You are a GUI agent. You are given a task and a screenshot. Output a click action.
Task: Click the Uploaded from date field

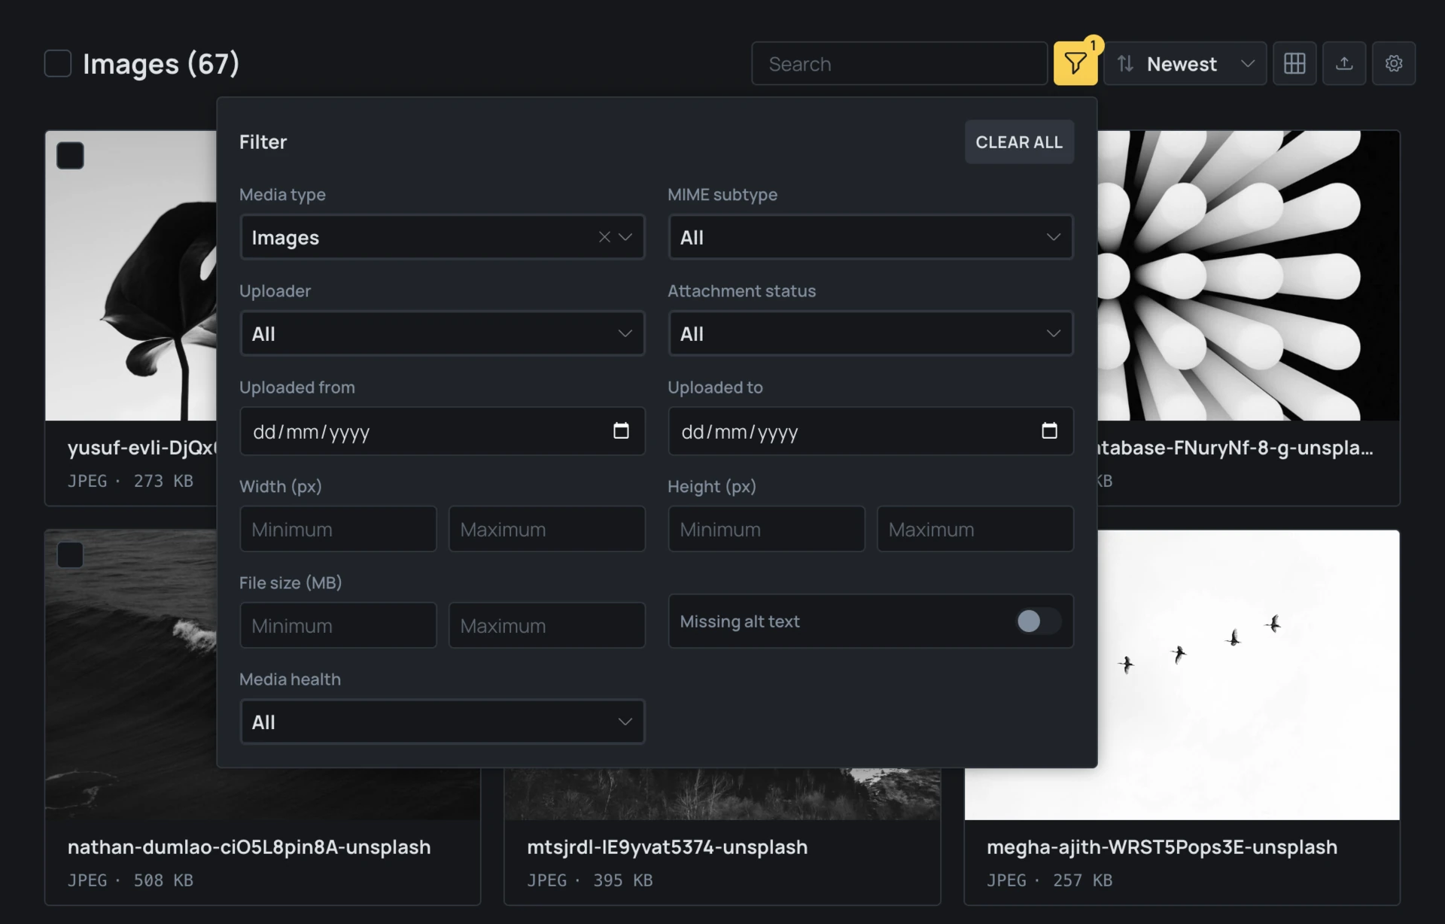(x=442, y=431)
